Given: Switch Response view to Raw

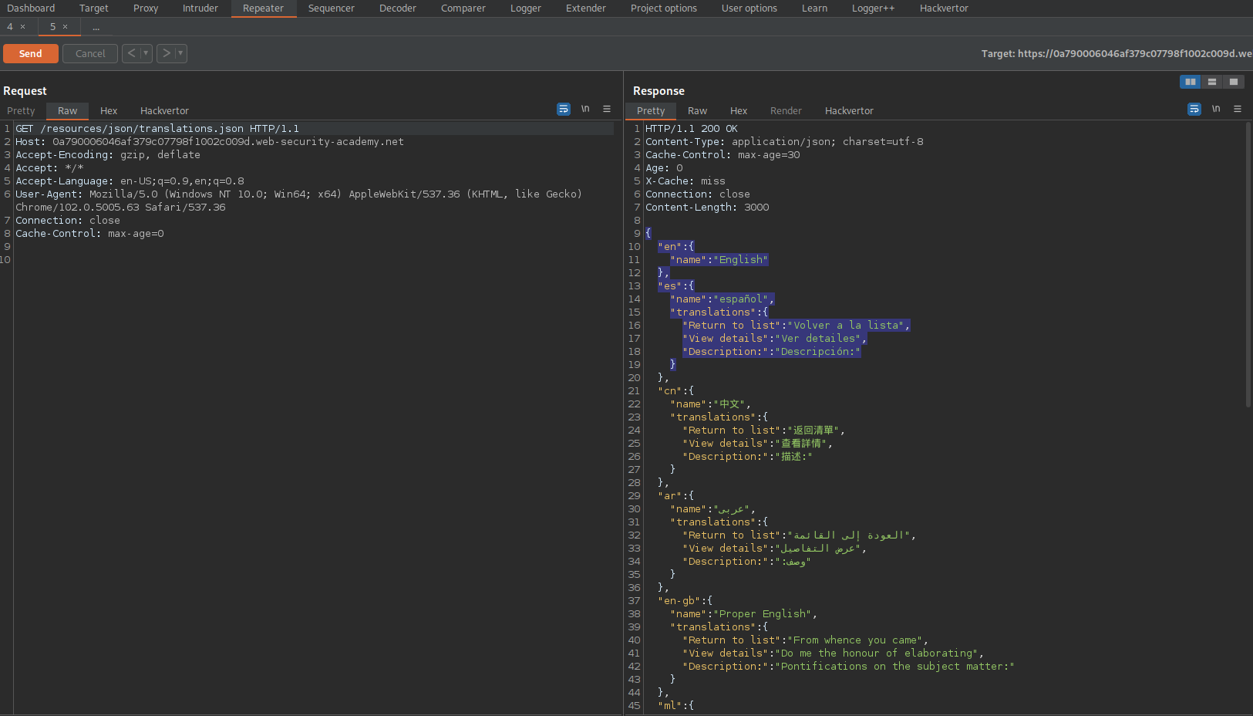Looking at the screenshot, I should 698,111.
